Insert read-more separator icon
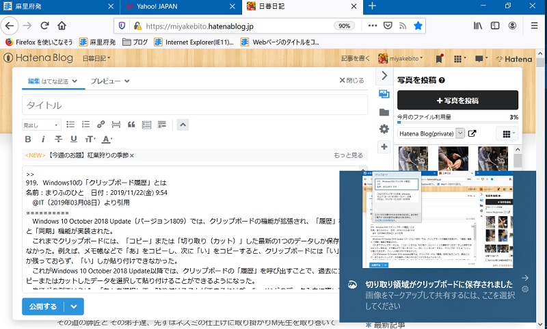 116,124
